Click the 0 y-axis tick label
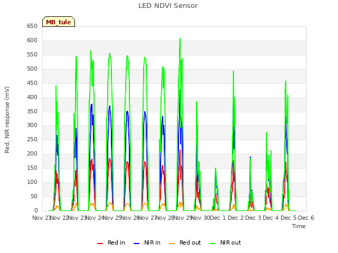Screen dimensions: 338x253 tap(36, 210)
